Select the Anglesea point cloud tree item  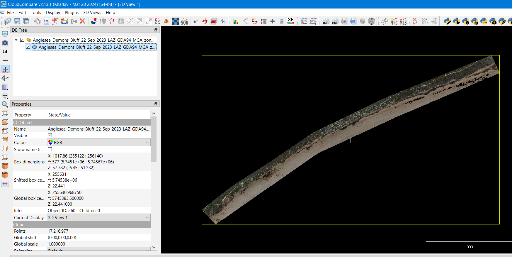coord(96,47)
